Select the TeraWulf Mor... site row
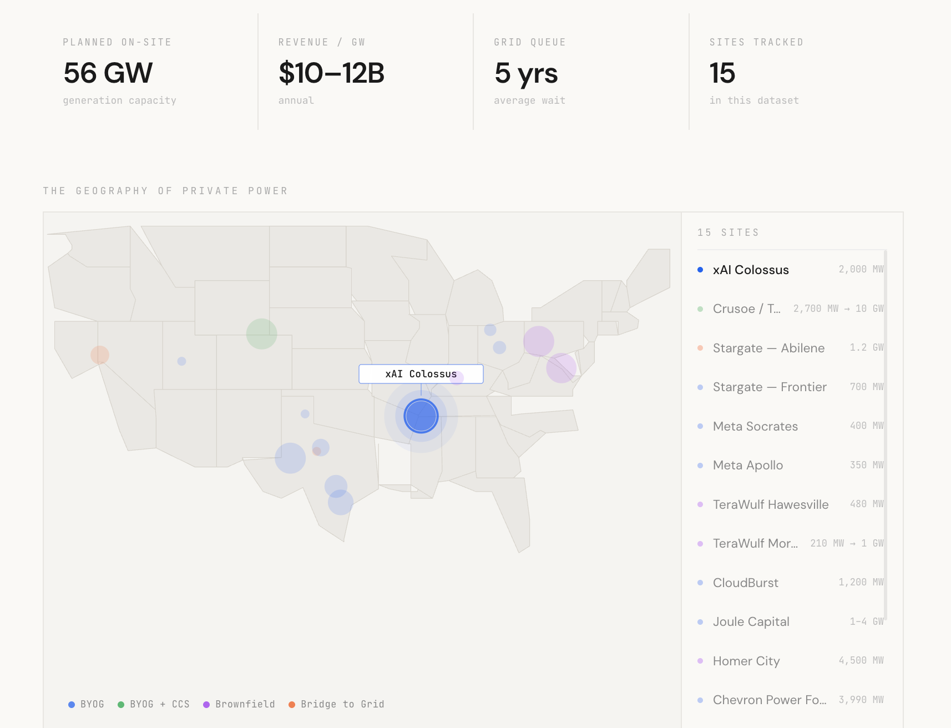 [791, 543]
